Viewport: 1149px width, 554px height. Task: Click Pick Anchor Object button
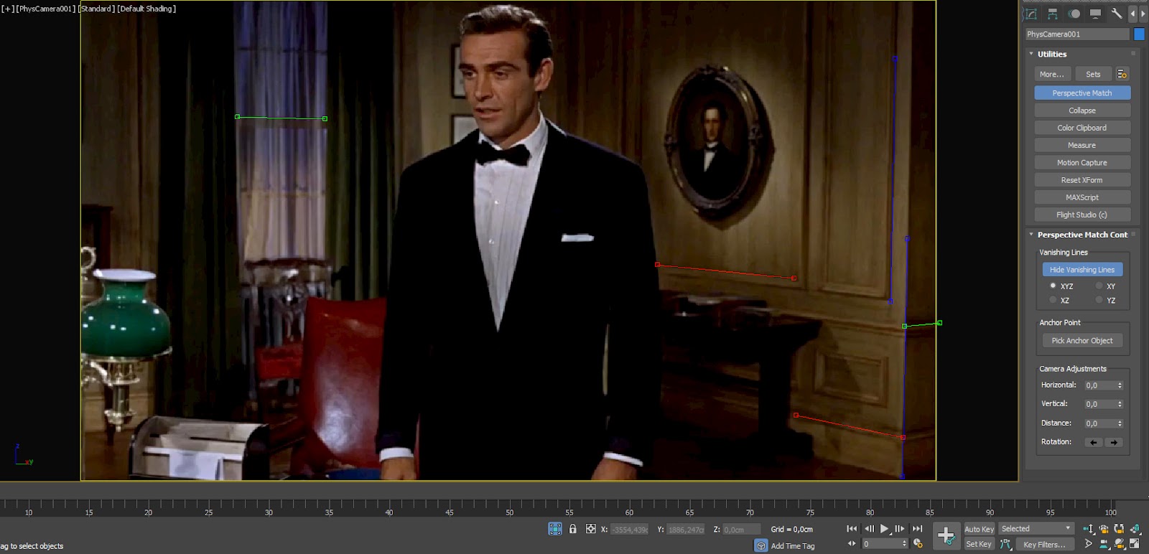point(1082,340)
